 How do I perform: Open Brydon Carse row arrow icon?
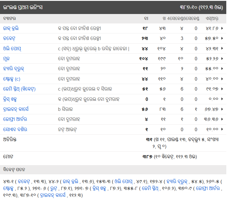[222, 109]
